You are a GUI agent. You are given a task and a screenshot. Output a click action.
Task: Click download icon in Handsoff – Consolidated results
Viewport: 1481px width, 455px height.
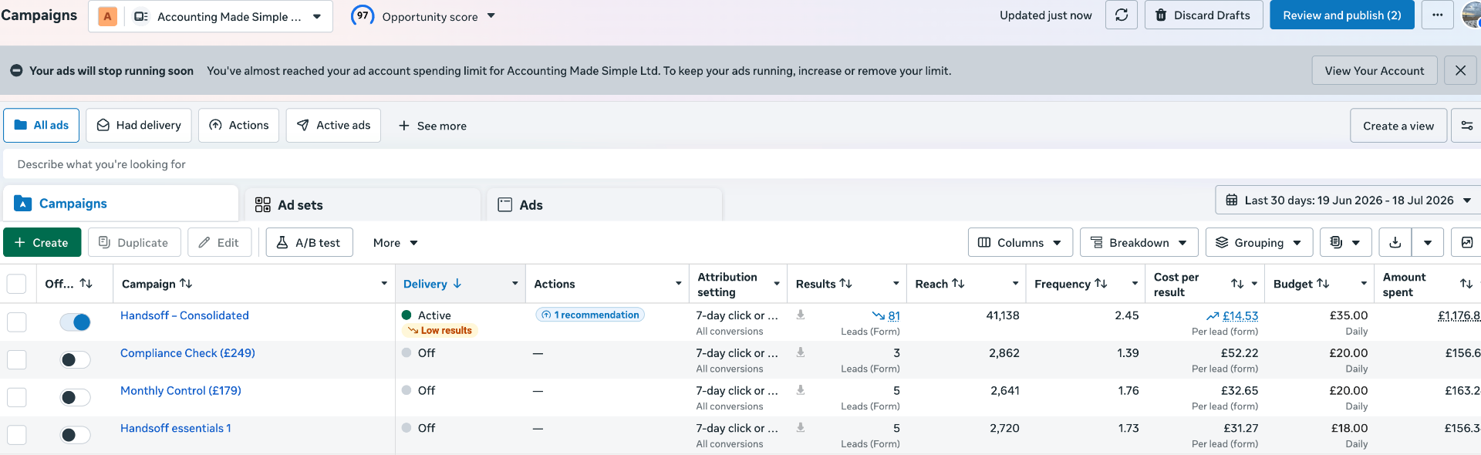(801, 315)
